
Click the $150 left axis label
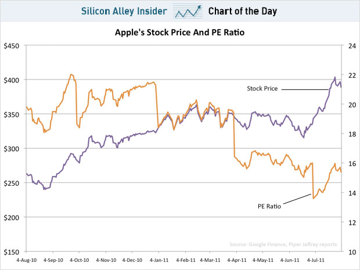pyautogui.click(x=11, y=252)
